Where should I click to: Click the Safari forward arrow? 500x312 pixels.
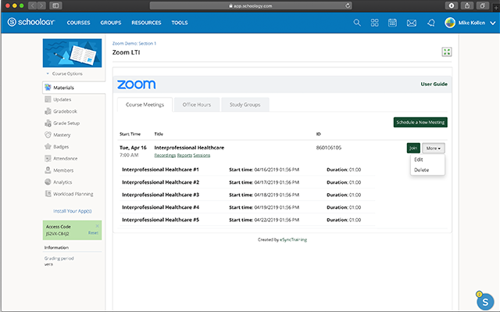point(41,5)
